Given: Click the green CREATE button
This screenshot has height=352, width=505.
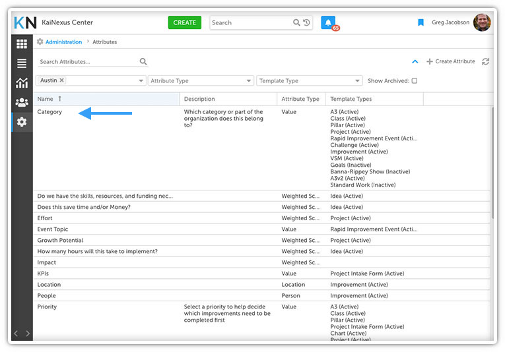Looking at the screenshot, I should (x=185, y=22).
